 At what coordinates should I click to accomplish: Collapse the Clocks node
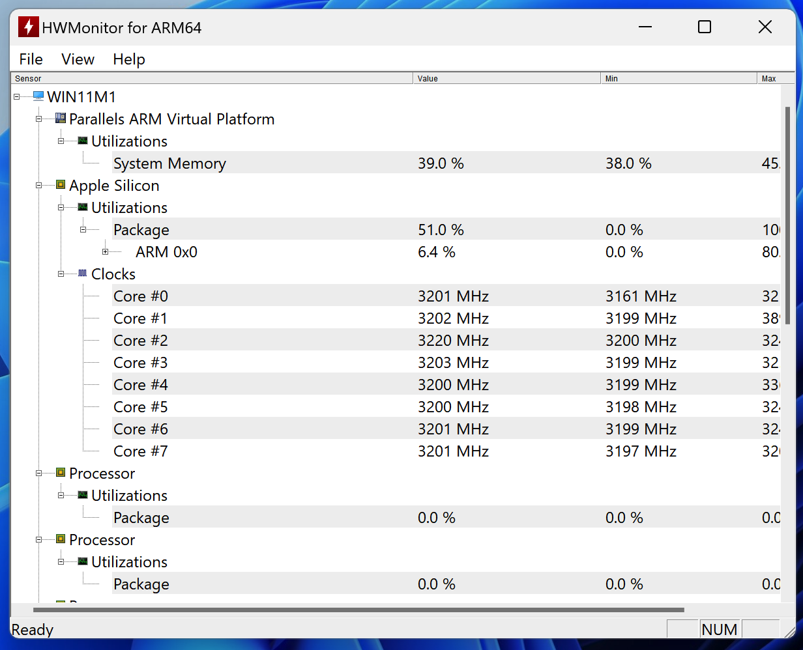tap(61, 274)
